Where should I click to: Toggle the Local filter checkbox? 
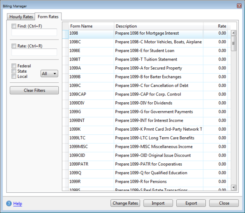14,76
